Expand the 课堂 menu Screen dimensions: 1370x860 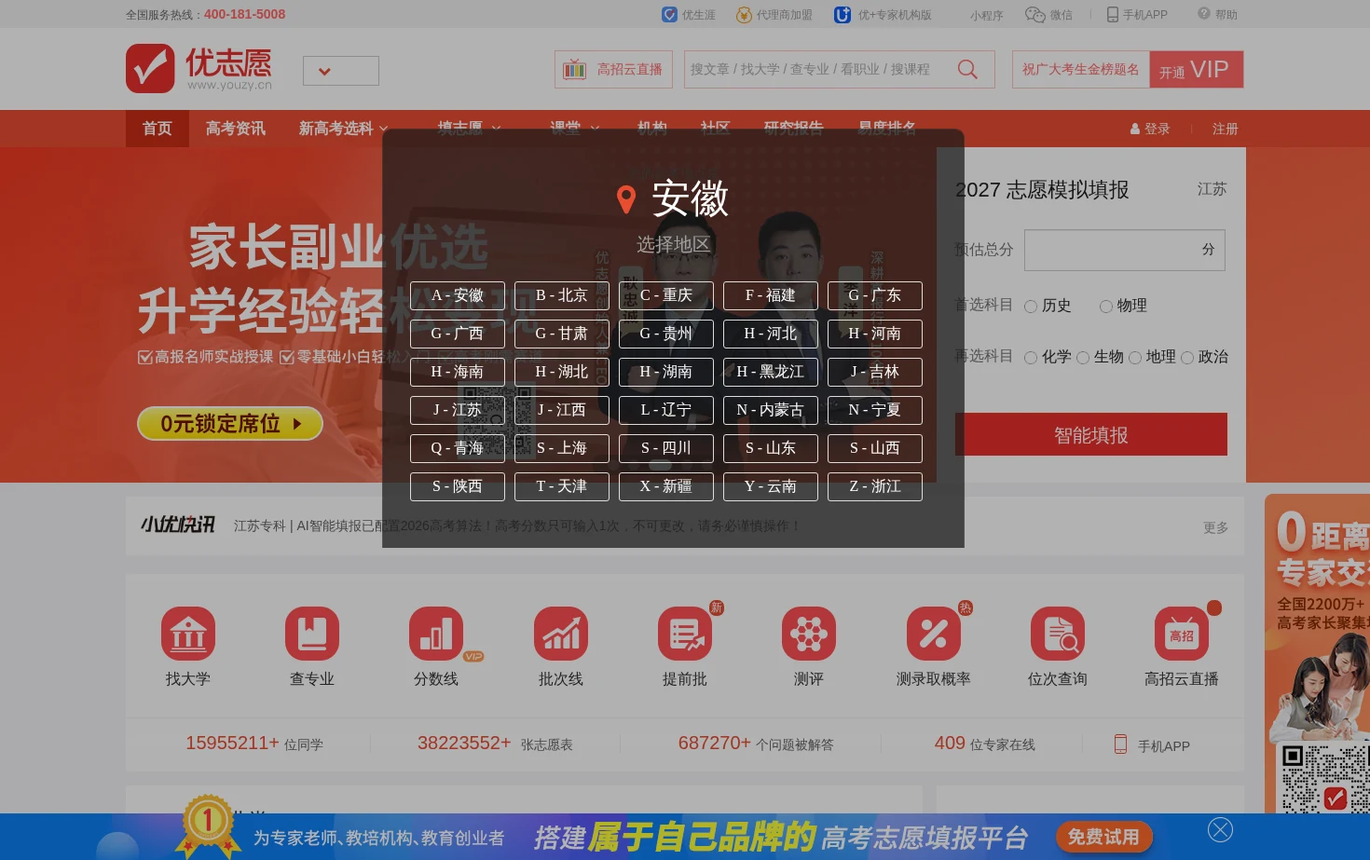[x=575, y=129]
